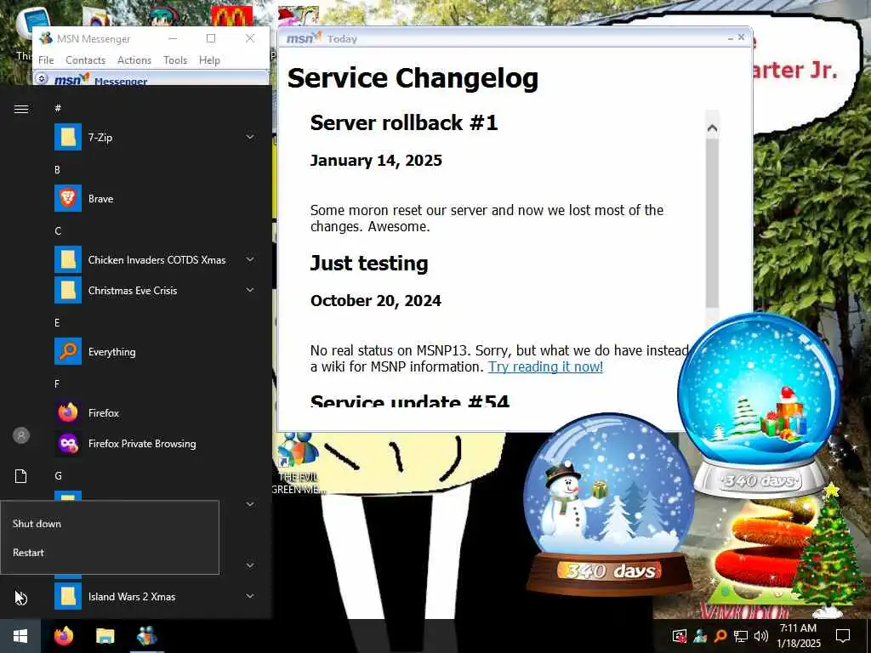Expand Island Wars 2 Xmas chevron

coord(250,597)
